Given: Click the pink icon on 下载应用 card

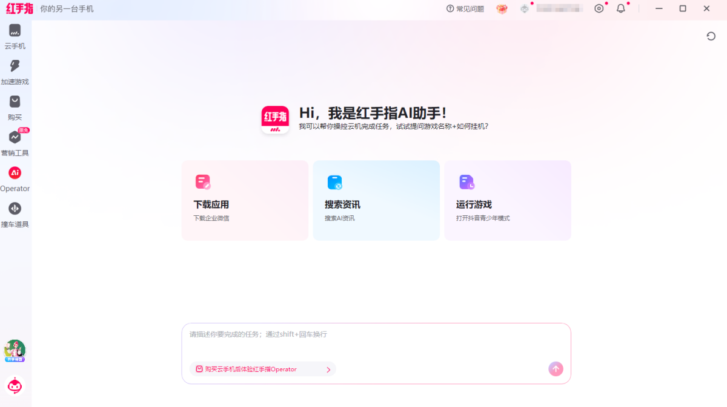Looking at the screenshot, I should (203, 182).
